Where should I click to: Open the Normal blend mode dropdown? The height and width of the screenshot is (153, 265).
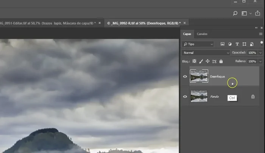click(206, 53)
